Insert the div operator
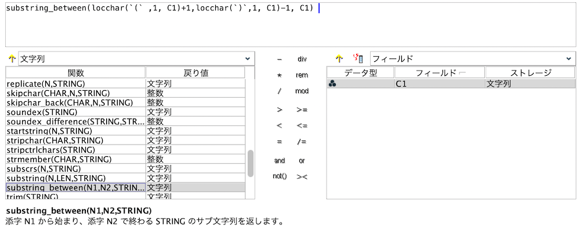Image resolution: width=580 pixels, height=229 pixels. click(302, 59)
